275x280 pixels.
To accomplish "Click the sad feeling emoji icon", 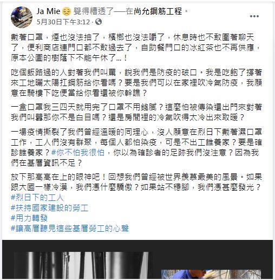I will pyautogui.click(x=67, y=12).
